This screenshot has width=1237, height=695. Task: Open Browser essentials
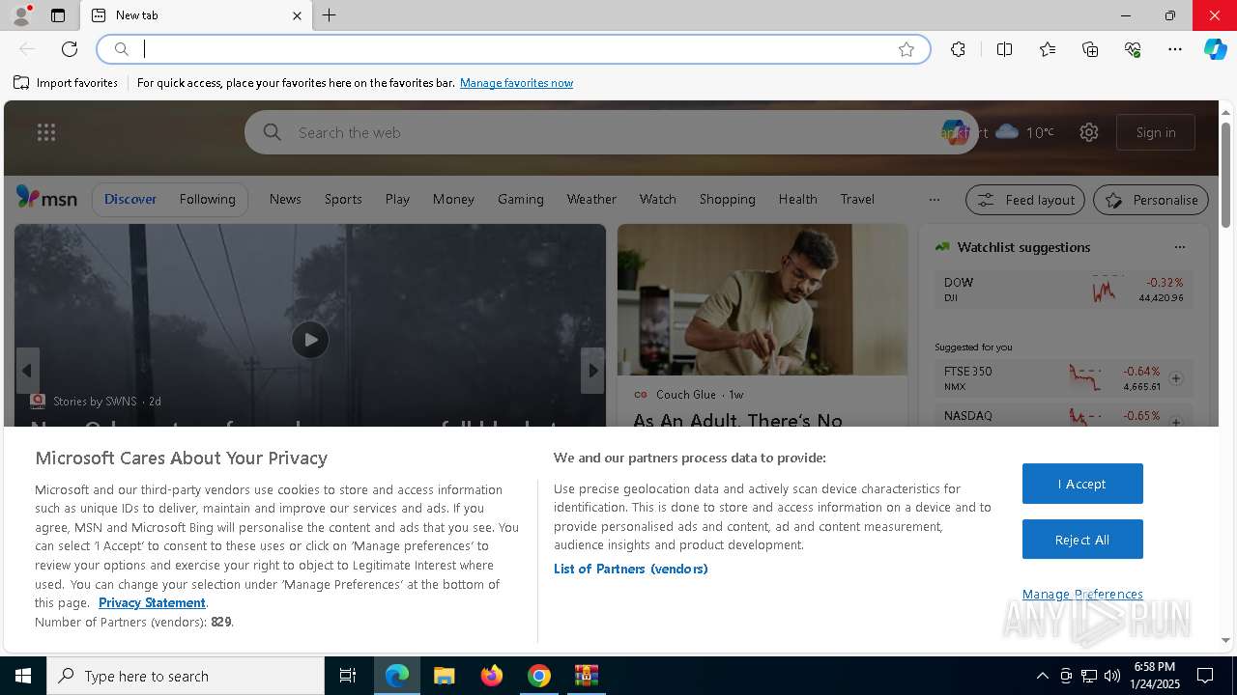[1133, 49]
